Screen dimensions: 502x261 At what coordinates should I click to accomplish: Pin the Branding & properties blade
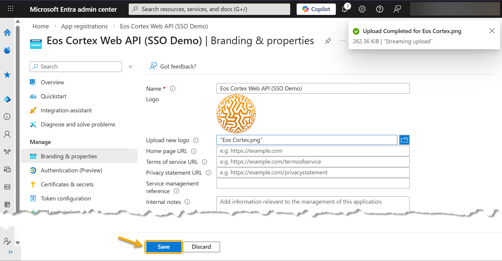tap(328, 41)
